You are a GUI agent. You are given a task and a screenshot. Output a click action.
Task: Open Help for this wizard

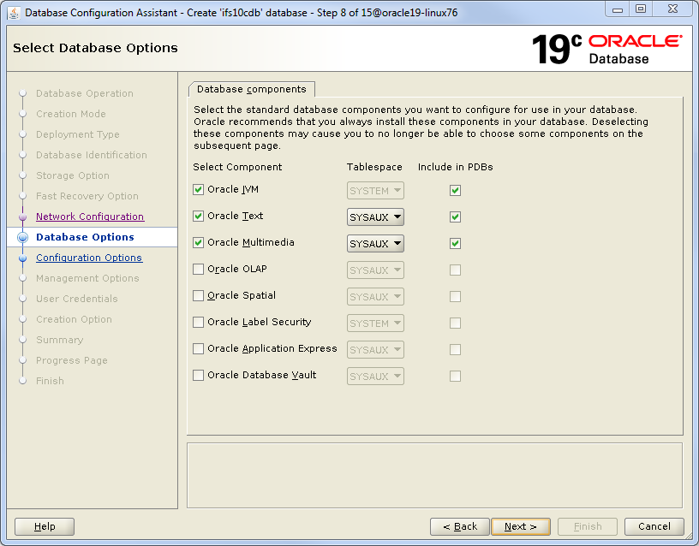45,526
